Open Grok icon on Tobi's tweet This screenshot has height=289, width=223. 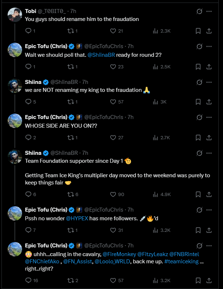[199, 11]
